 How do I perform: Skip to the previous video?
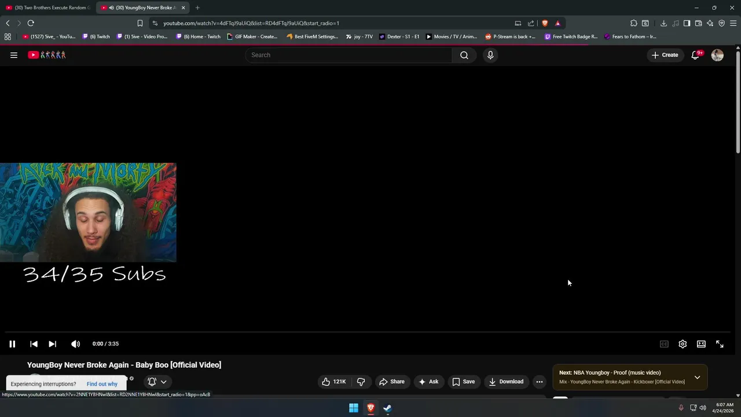34,344
